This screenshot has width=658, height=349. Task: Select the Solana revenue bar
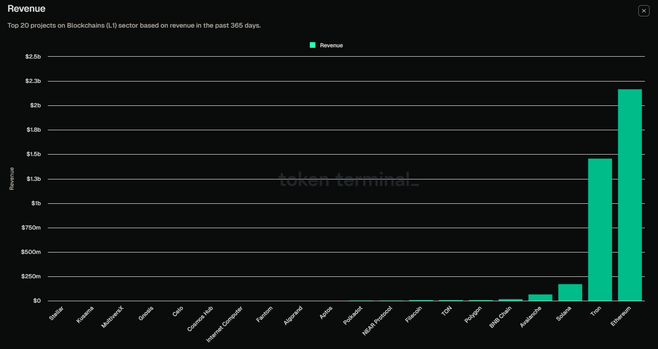tap(570, 292)
